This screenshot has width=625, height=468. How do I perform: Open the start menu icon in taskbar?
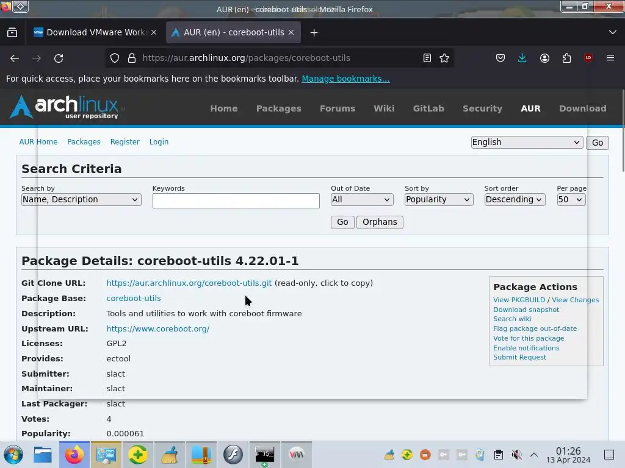(13, 455)
